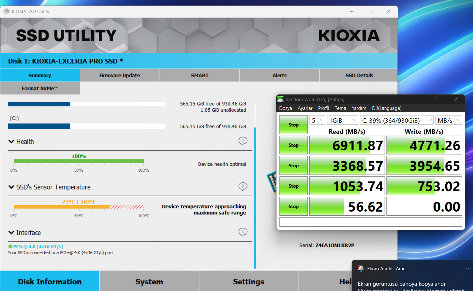Click the 0.00 write result cell
Screen dimensions: 473x291
click(x=424, y=206)
